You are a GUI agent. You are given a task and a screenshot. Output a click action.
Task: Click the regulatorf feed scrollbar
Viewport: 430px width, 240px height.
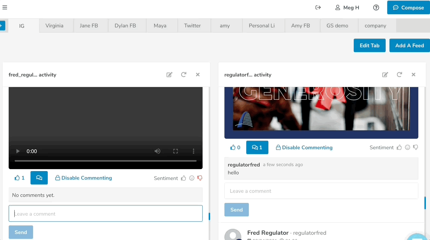pos(425,203)
